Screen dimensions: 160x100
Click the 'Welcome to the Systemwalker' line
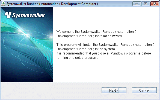point(96,32)
